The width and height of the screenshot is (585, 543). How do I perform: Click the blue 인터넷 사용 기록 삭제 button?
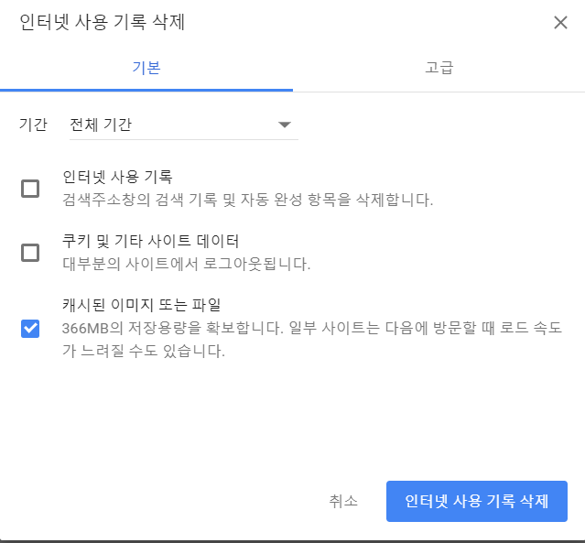point(477,501)
